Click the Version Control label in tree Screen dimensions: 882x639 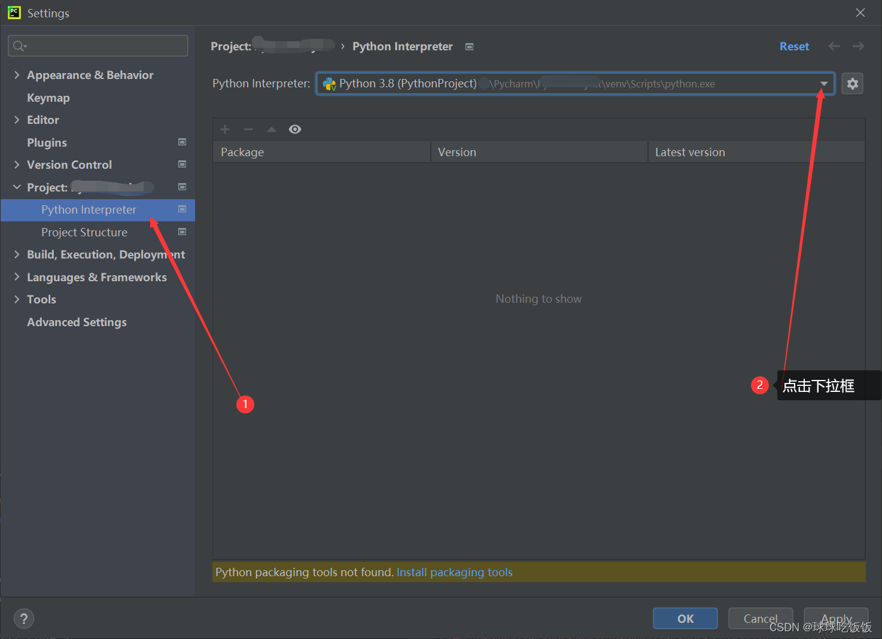click(69, 165)
